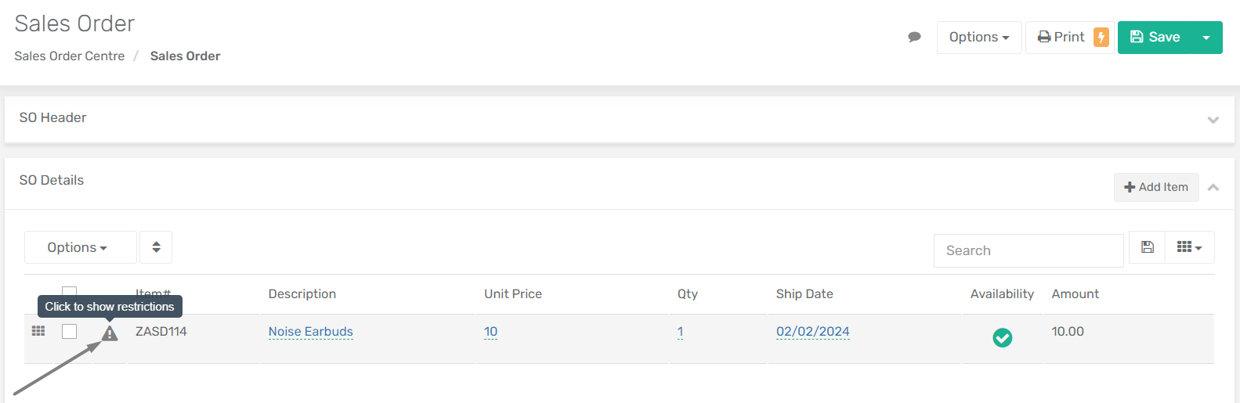The width and height of the screenshot is (1240, 403).
Task: Toggle the select-all header checkbox
Action: (70, 292)
